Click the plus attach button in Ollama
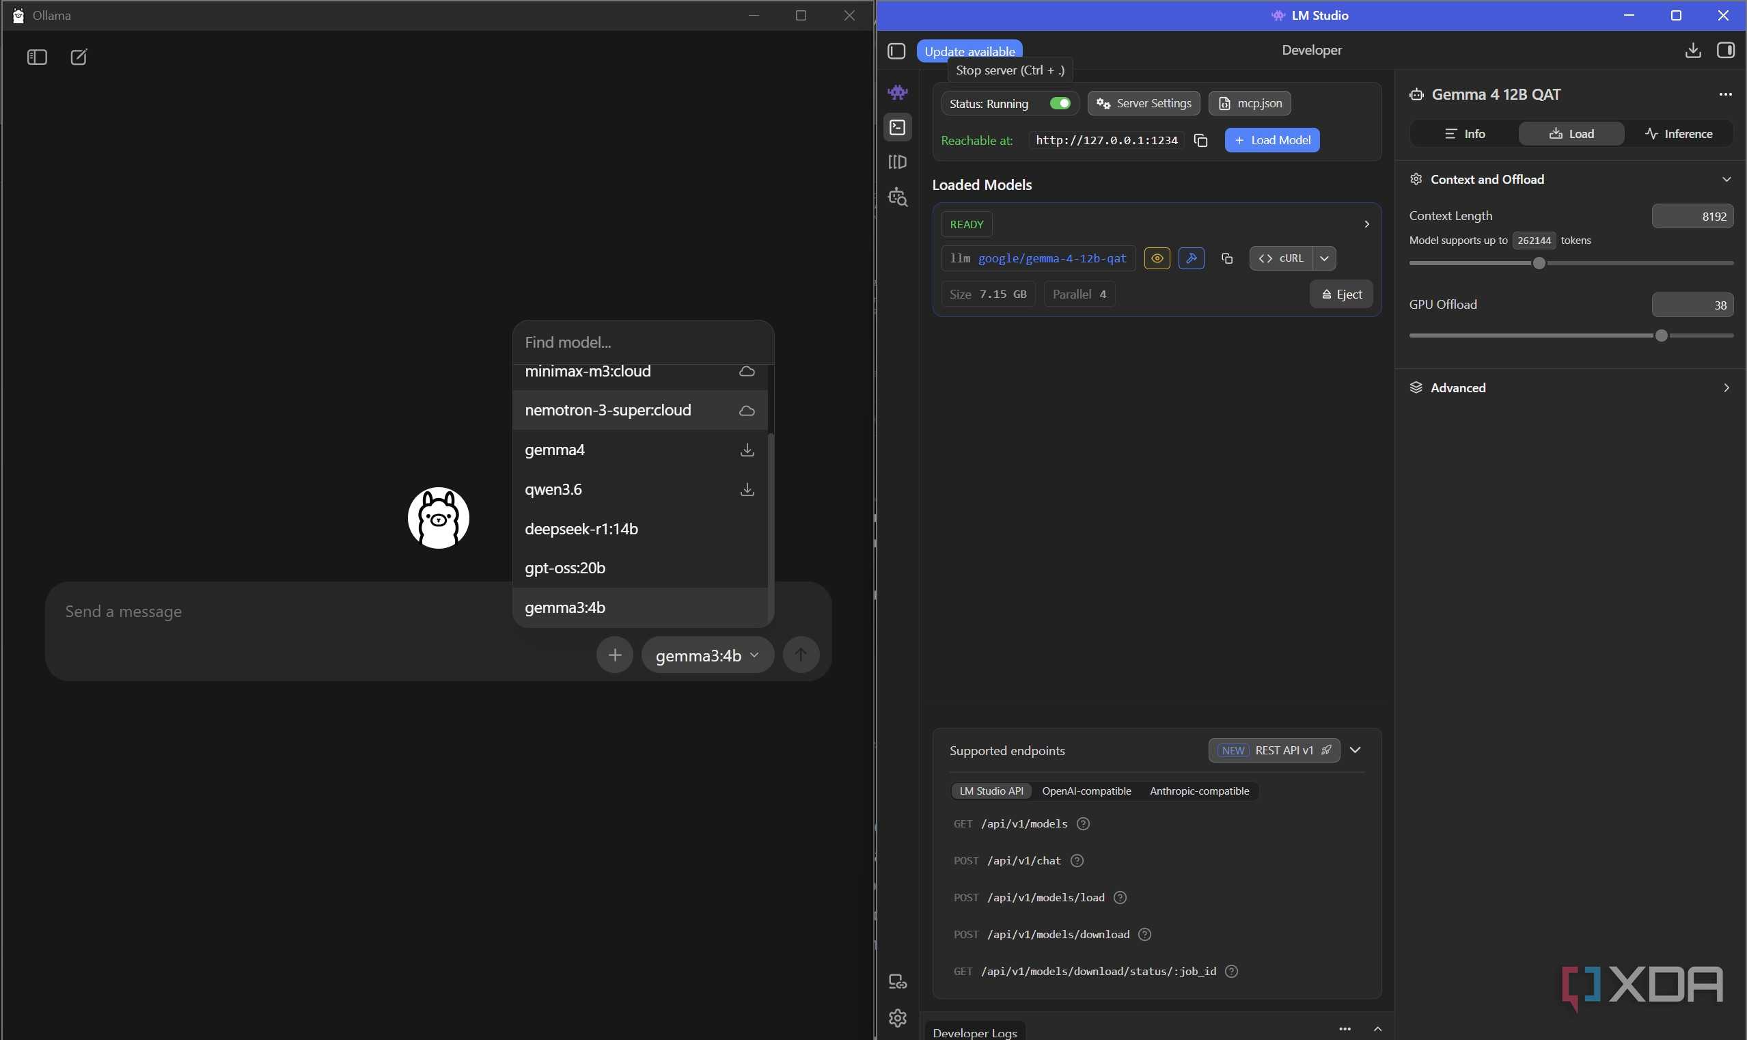The height and width of the screenshot is (1040, 1747). point(615,655)
